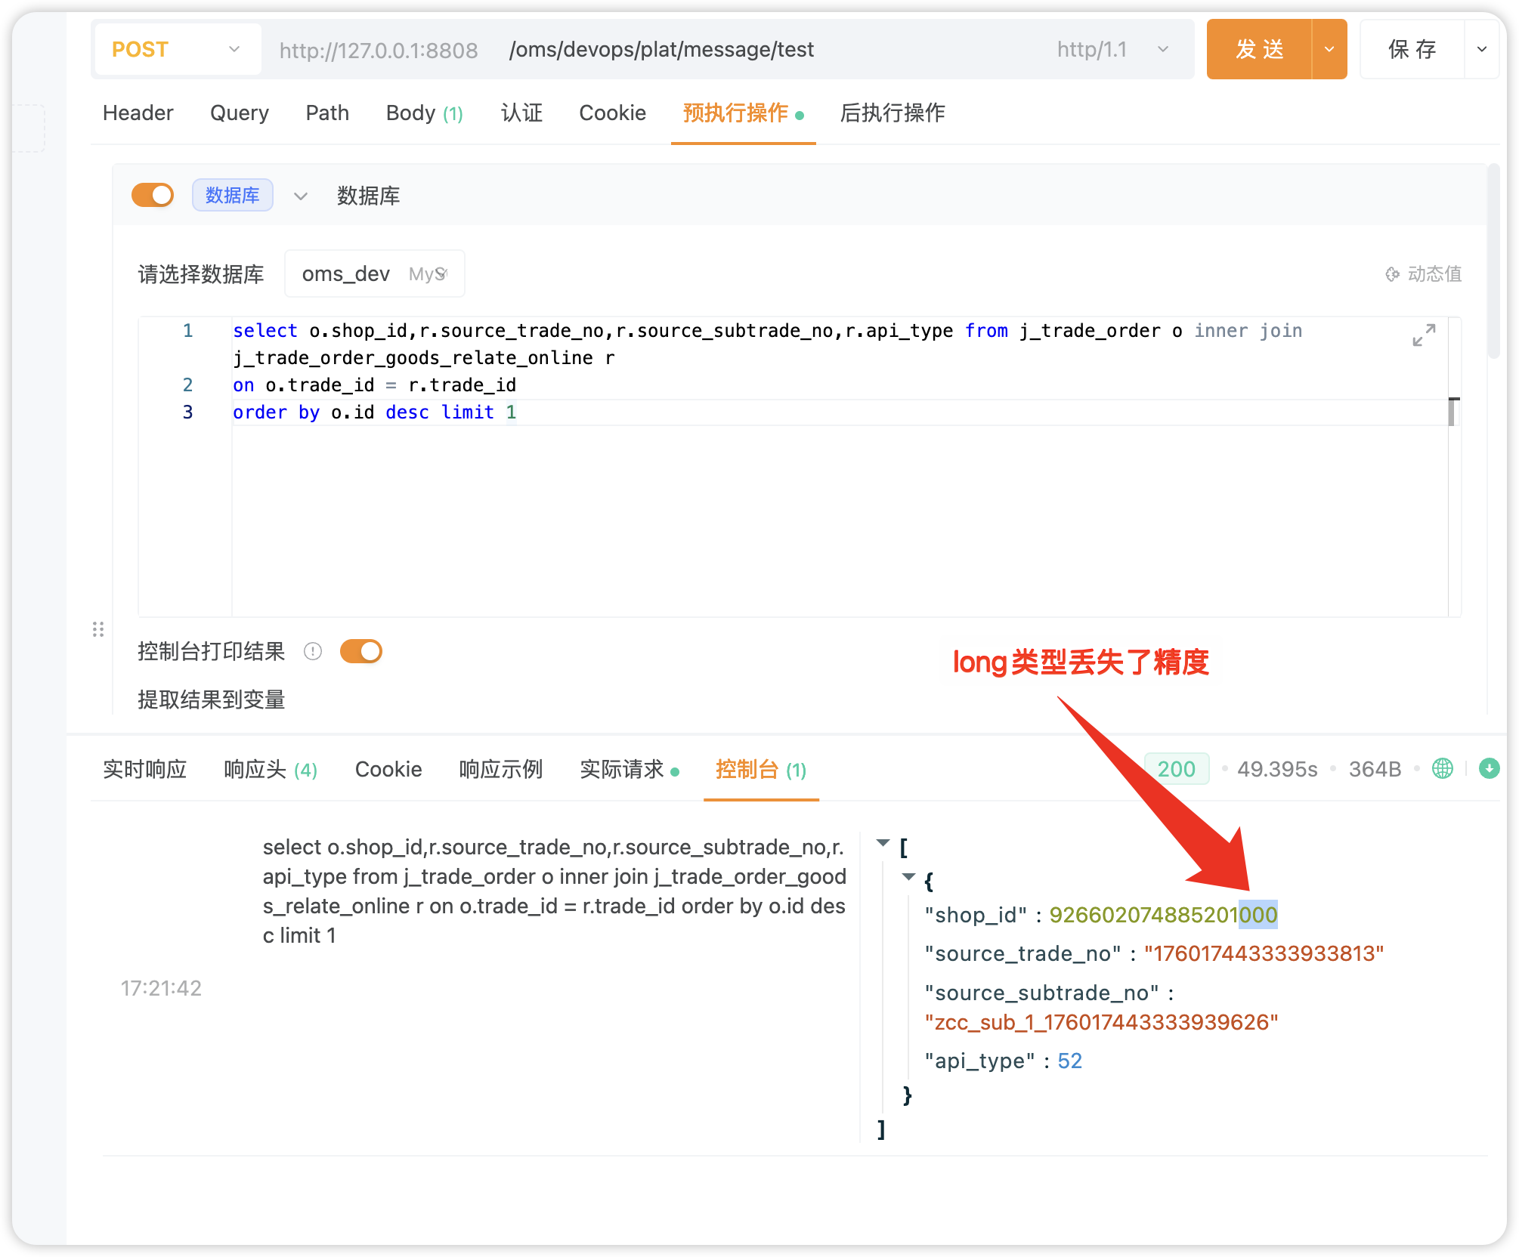Viewport: 1519px width, 1257px height.
Task: Click the green download response icon
Action: [x=1489, y=769]
